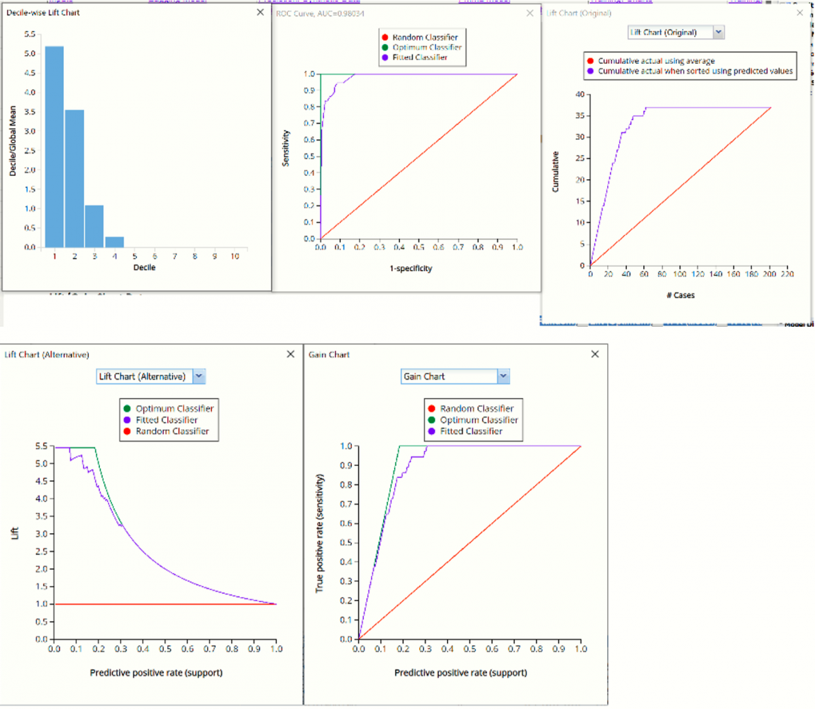815x709 pixels.
Task: Expand the Gain Chart dropdown arrow
Action: point(503,376)
